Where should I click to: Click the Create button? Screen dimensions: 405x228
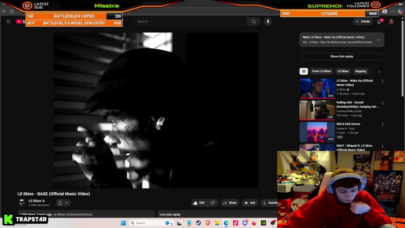363,22
